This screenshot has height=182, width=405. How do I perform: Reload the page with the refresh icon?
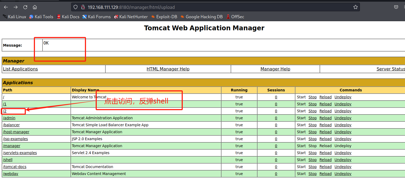pos(25,7)
